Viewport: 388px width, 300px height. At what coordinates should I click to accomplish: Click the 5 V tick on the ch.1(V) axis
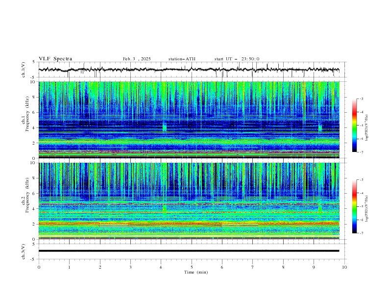tap(33, 62)
